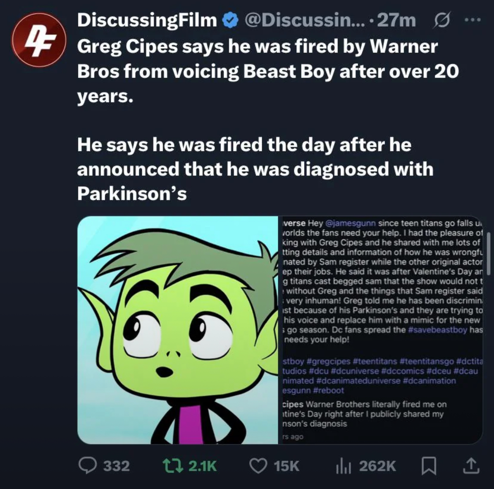Click the #savebeastboy hashtag
Viewport: 494px width, 489px height.
tap(437, 329)
